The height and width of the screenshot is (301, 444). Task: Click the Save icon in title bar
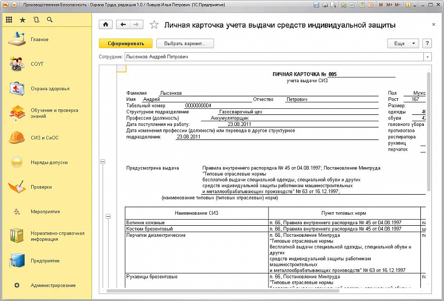pyautogui.click(x=316, y=5)
